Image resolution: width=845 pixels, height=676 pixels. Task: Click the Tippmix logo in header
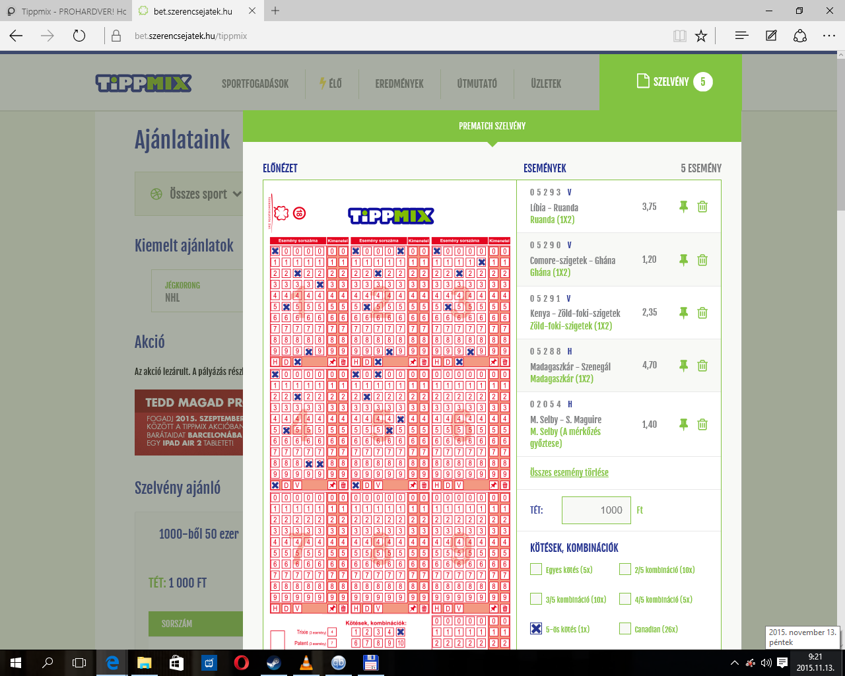(143, 83)
